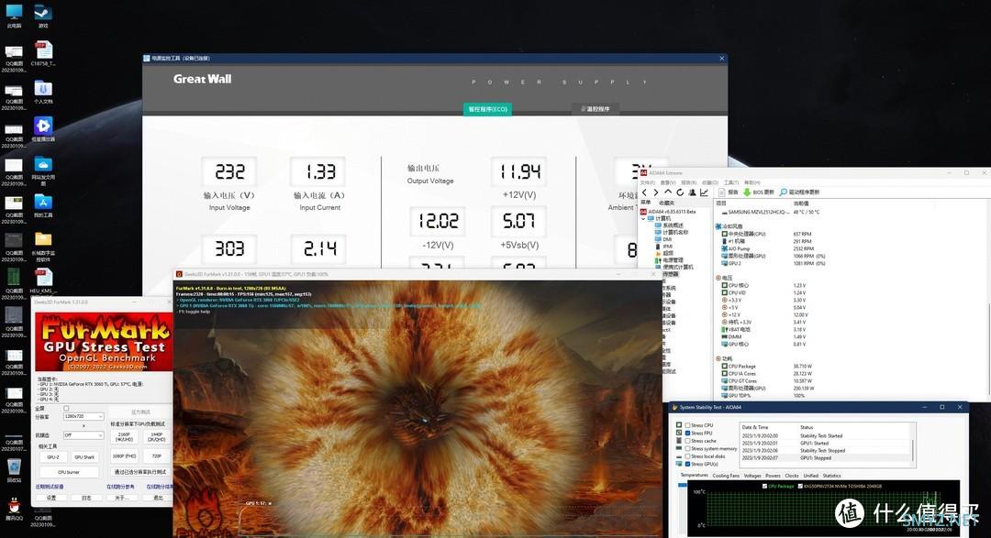Screen dimensions: 991x538
Task: Tick the 全屏 checkbox in FurMark
Action: click(x=66, y=409)
